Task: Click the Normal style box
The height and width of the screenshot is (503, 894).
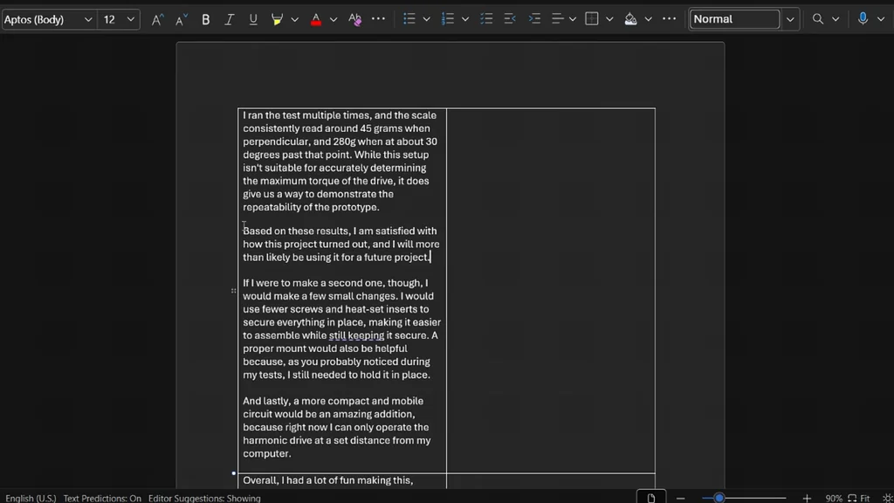Action: pos(734,19)
